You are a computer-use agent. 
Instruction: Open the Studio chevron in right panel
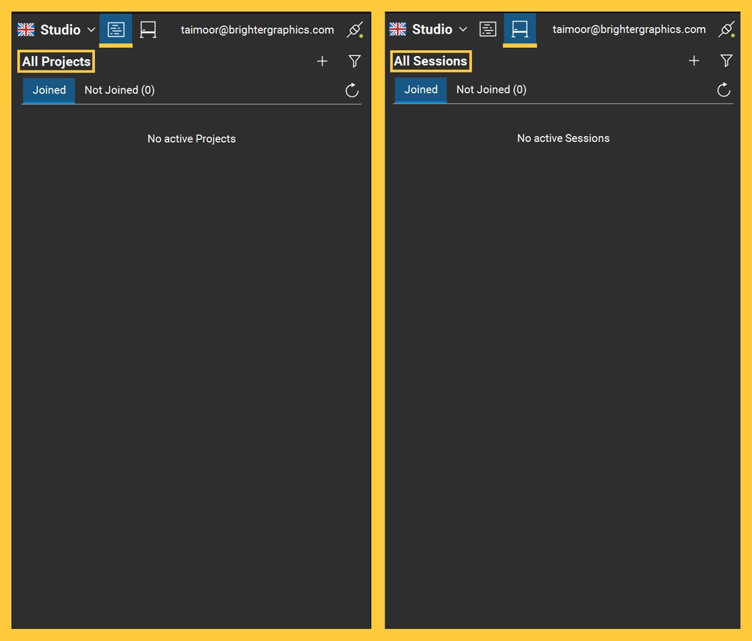[462, 30]
